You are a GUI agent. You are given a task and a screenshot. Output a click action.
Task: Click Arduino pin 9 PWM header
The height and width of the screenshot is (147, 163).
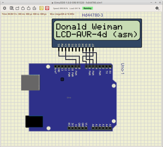(76, 66)
